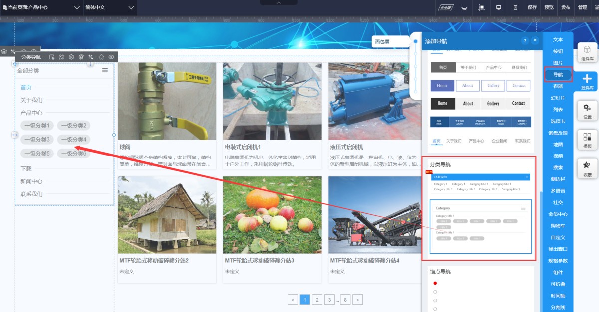Click page 2 in pagination
Image resolution: width=599 pixels, height=312 pixels.
(317, 300)
